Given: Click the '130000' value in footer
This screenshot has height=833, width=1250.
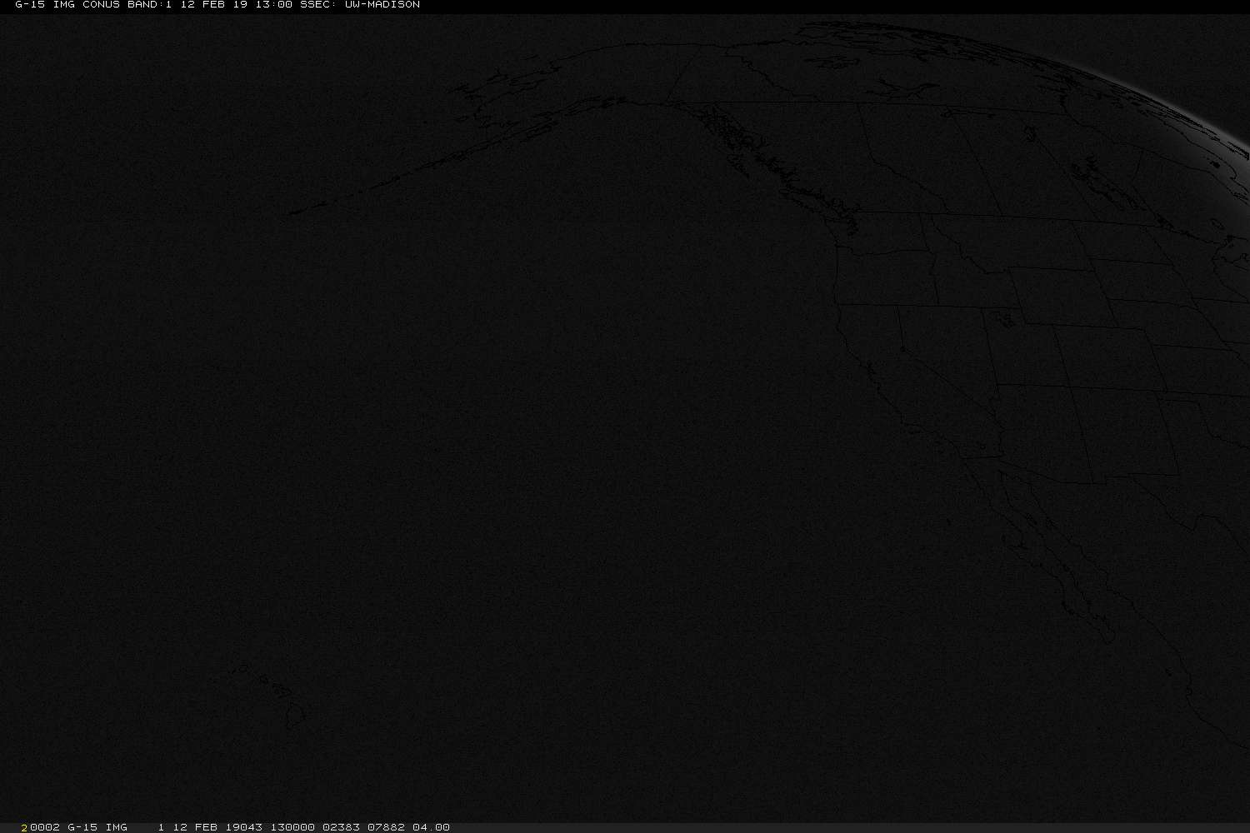Looking at the screenshot, I should (x=292, y=827).
